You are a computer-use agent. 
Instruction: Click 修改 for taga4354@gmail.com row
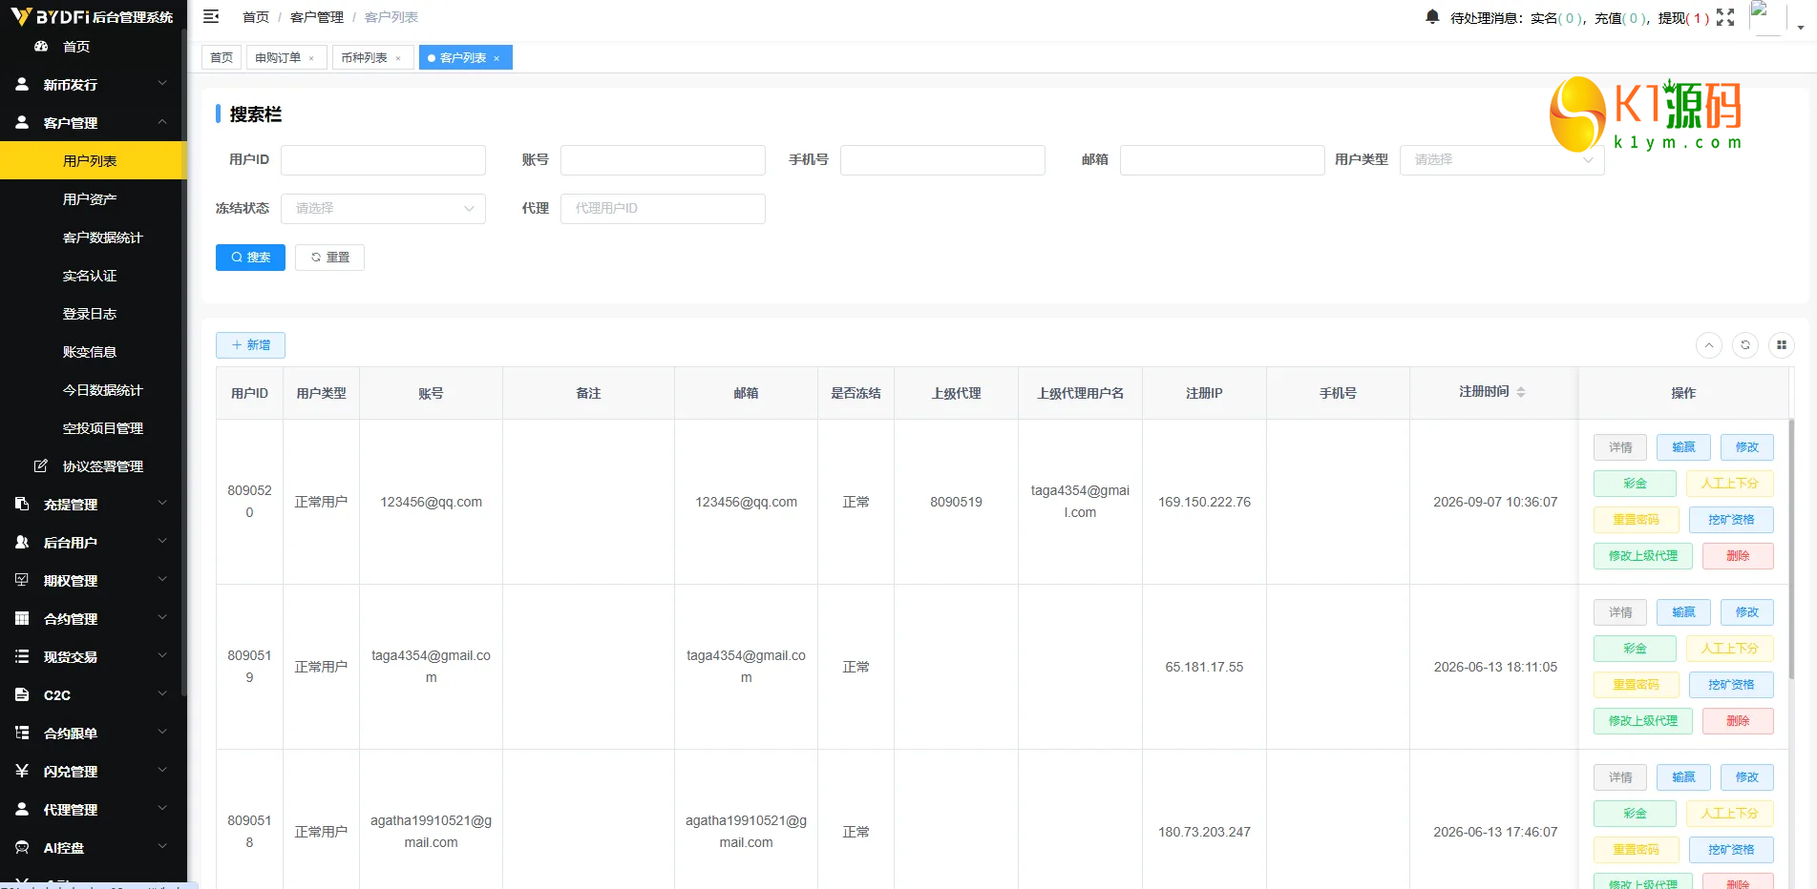click(x=1746, y=612)
